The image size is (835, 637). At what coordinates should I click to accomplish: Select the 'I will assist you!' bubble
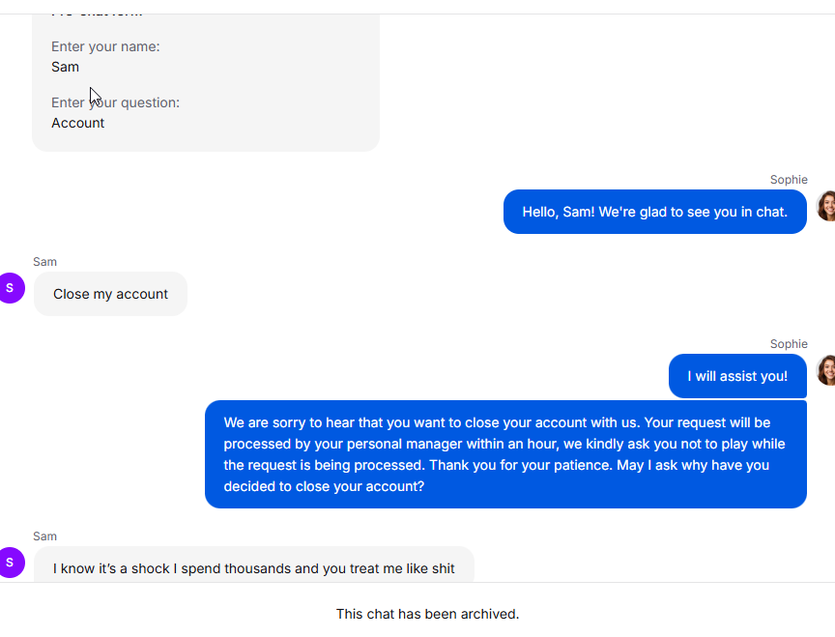tap(736, 376)
